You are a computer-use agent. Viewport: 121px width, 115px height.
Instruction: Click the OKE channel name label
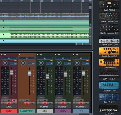point(45,111)
